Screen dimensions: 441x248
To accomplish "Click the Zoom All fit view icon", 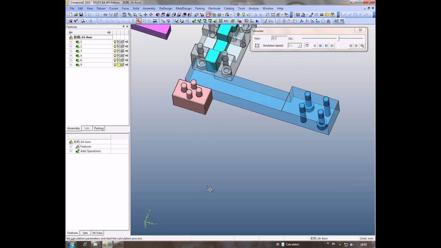I will click(x=124, y=14).
